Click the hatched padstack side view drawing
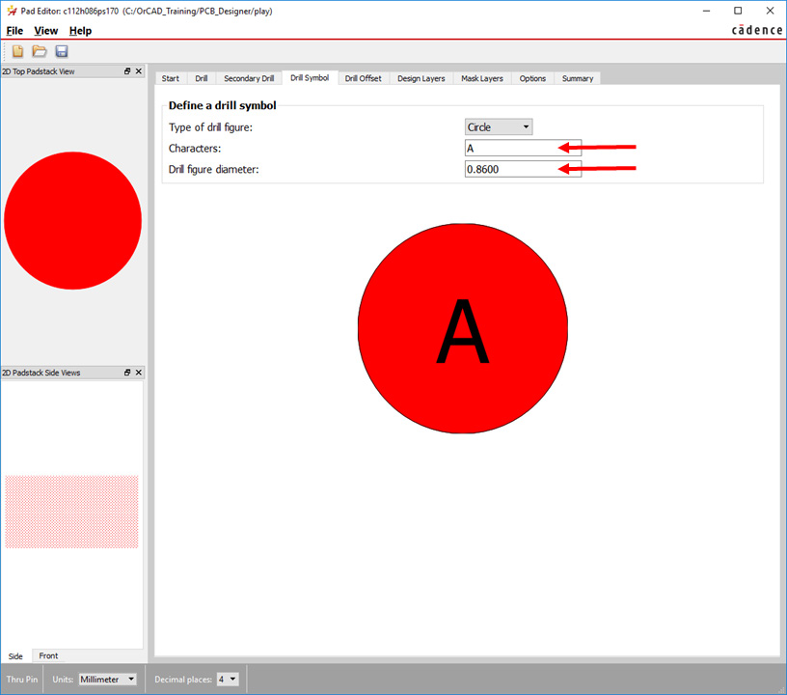 pos(71,512)
